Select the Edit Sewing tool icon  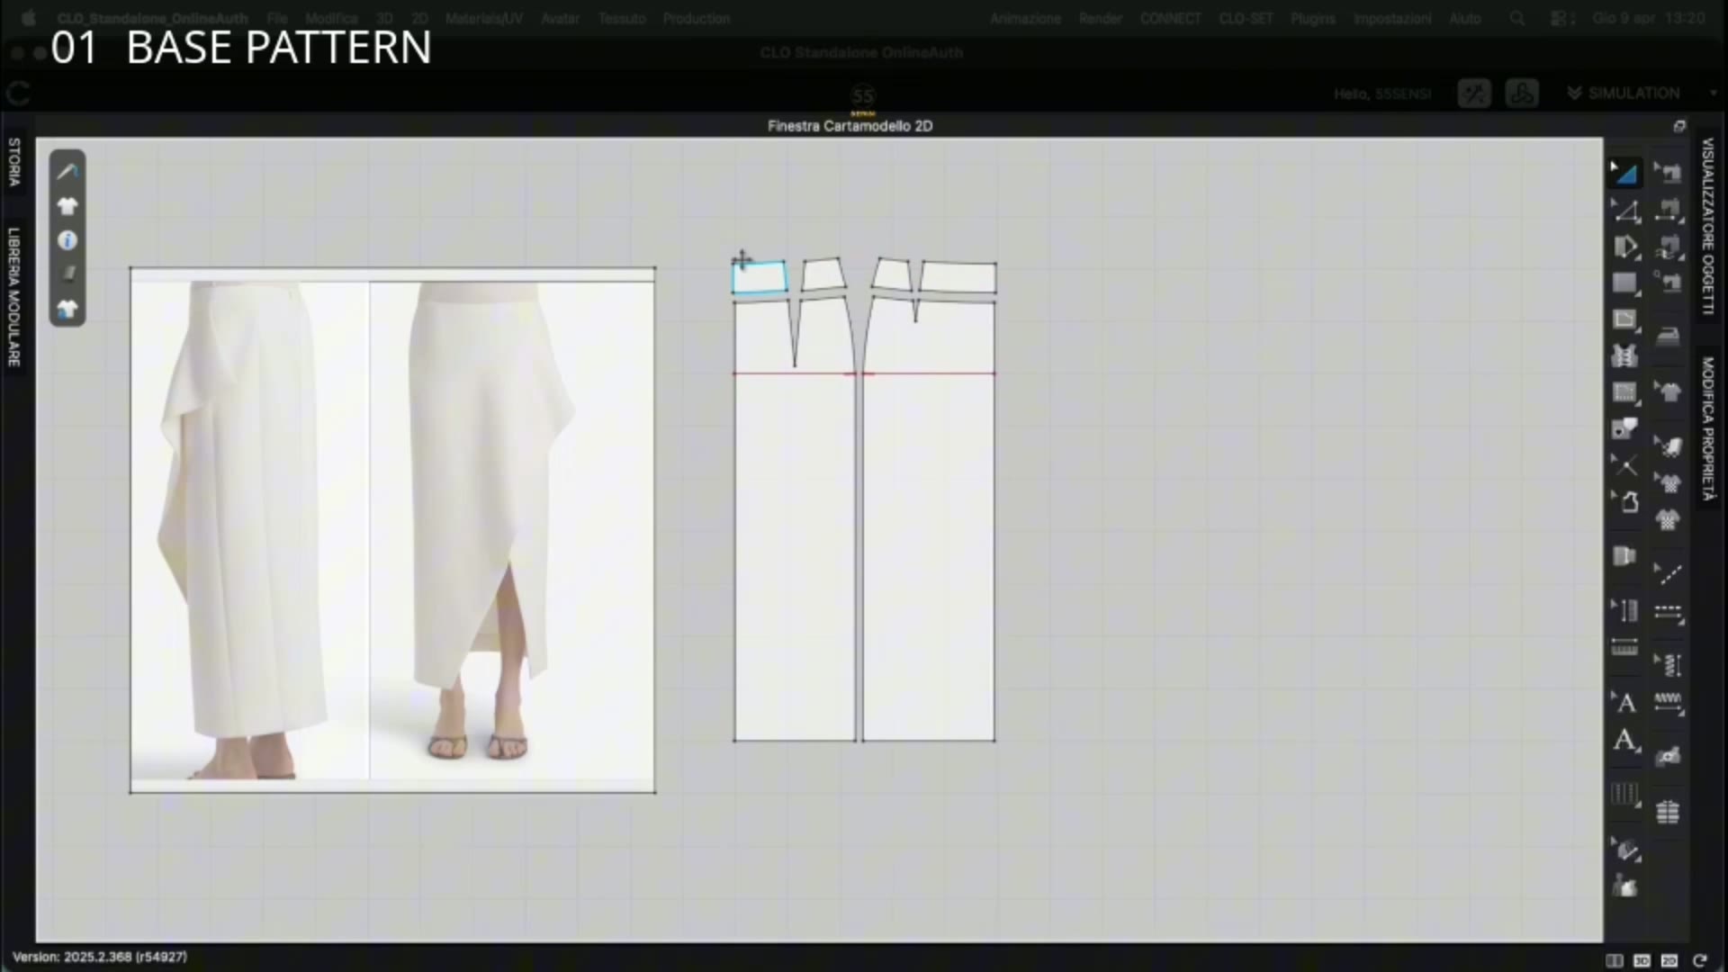[1668, 172]
